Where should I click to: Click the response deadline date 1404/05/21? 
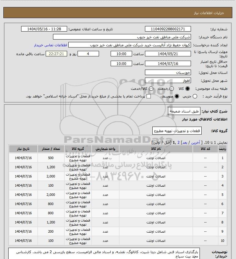click(168, 54)
